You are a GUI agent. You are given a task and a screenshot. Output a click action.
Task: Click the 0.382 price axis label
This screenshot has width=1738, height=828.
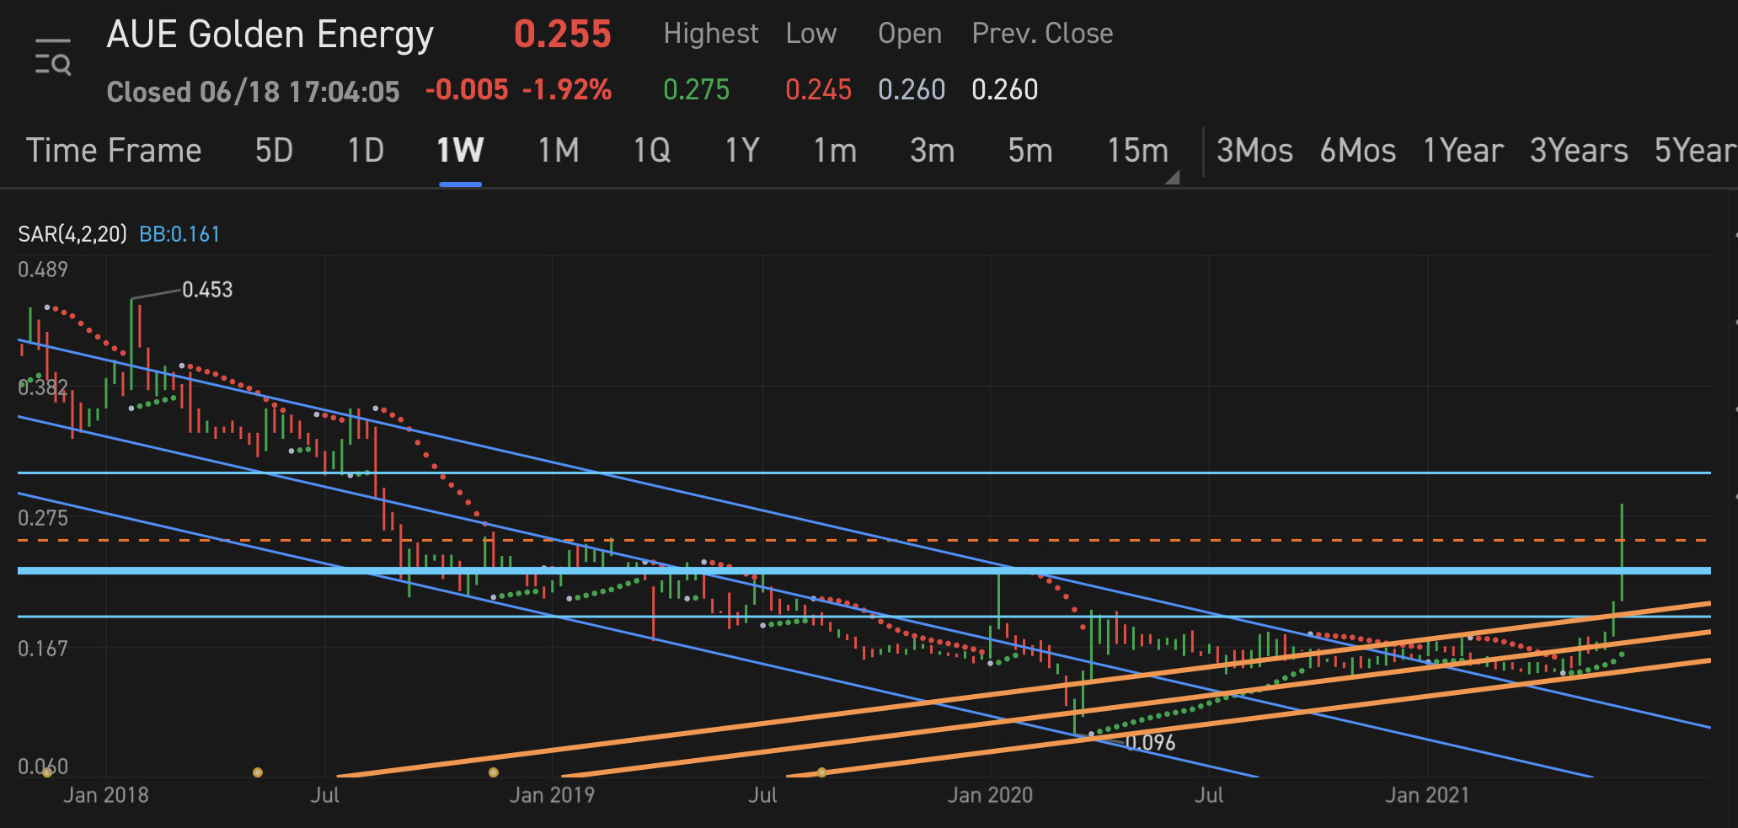[x=43, y=387]
